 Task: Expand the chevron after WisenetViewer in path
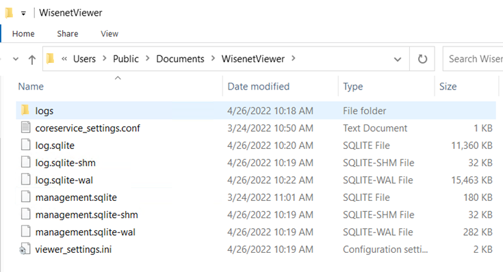click(293, 59)
